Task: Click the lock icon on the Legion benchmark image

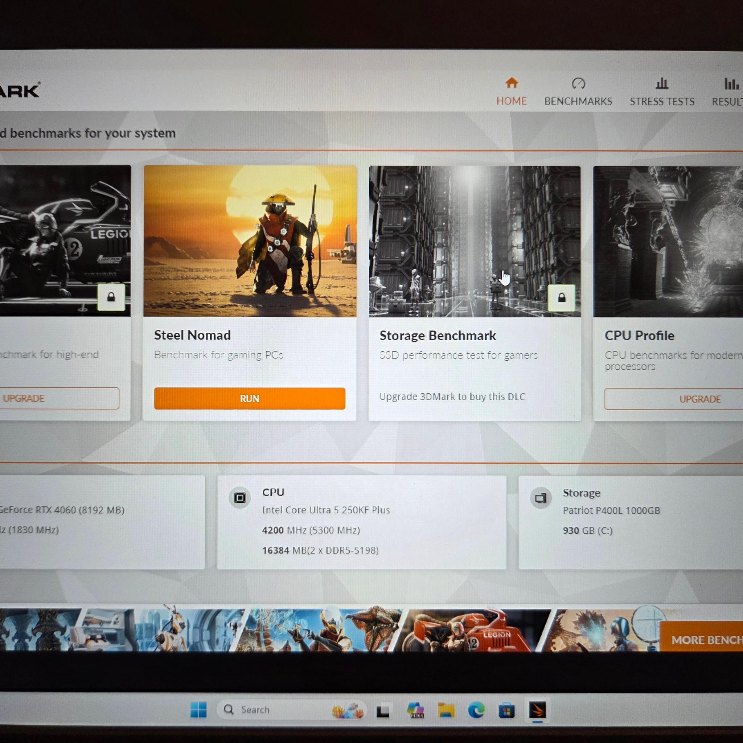Action: (111, 297)
